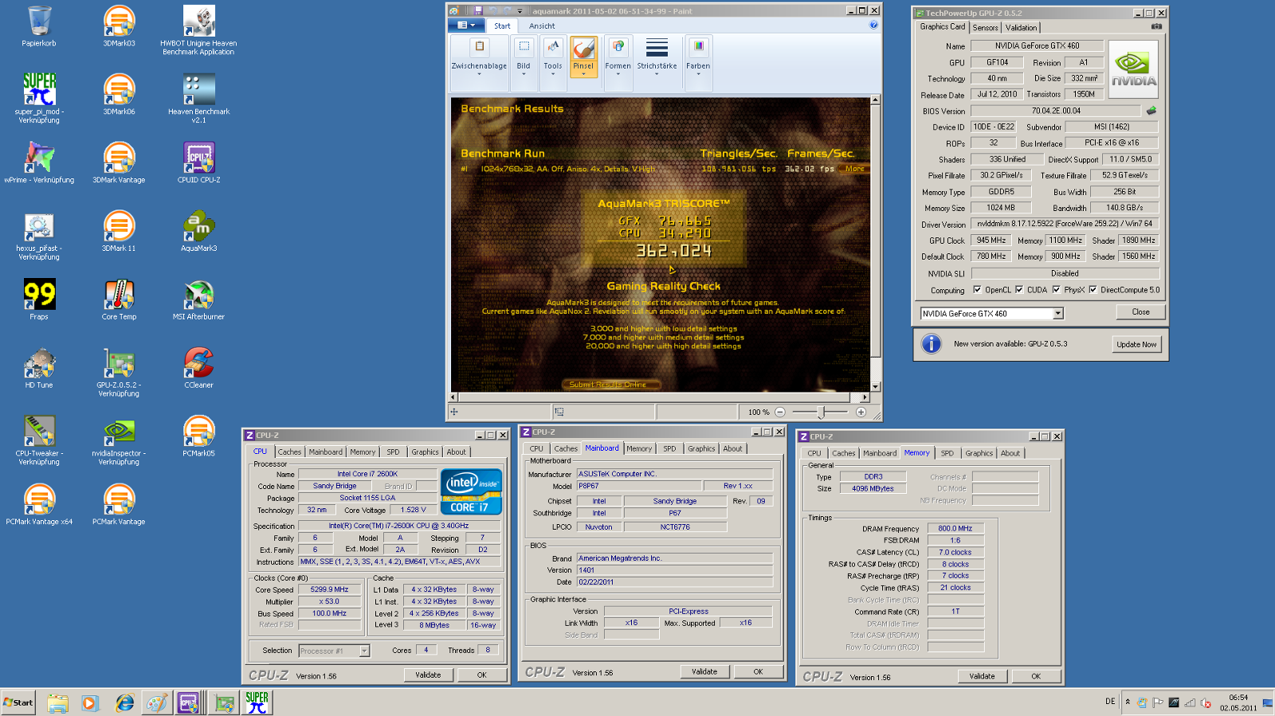This screenshot has width=1275, height=716.
Task: Click BIOS version chip icon in GPU-Z
Action: [x=1151, y=111]
